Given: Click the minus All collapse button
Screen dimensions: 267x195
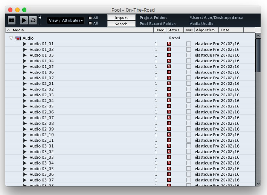Looking at the screenshot, I should pyautogui.click(x=93, y=23).
